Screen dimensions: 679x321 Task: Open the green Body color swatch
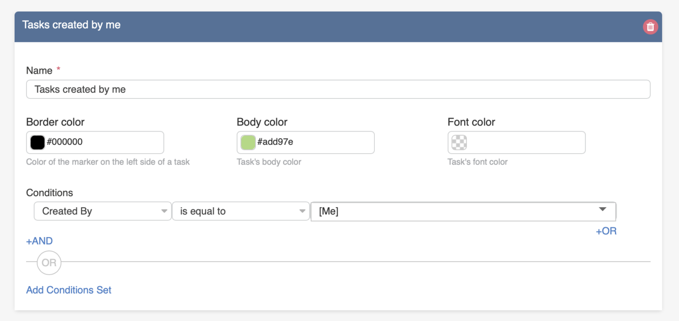pos(247,142)
